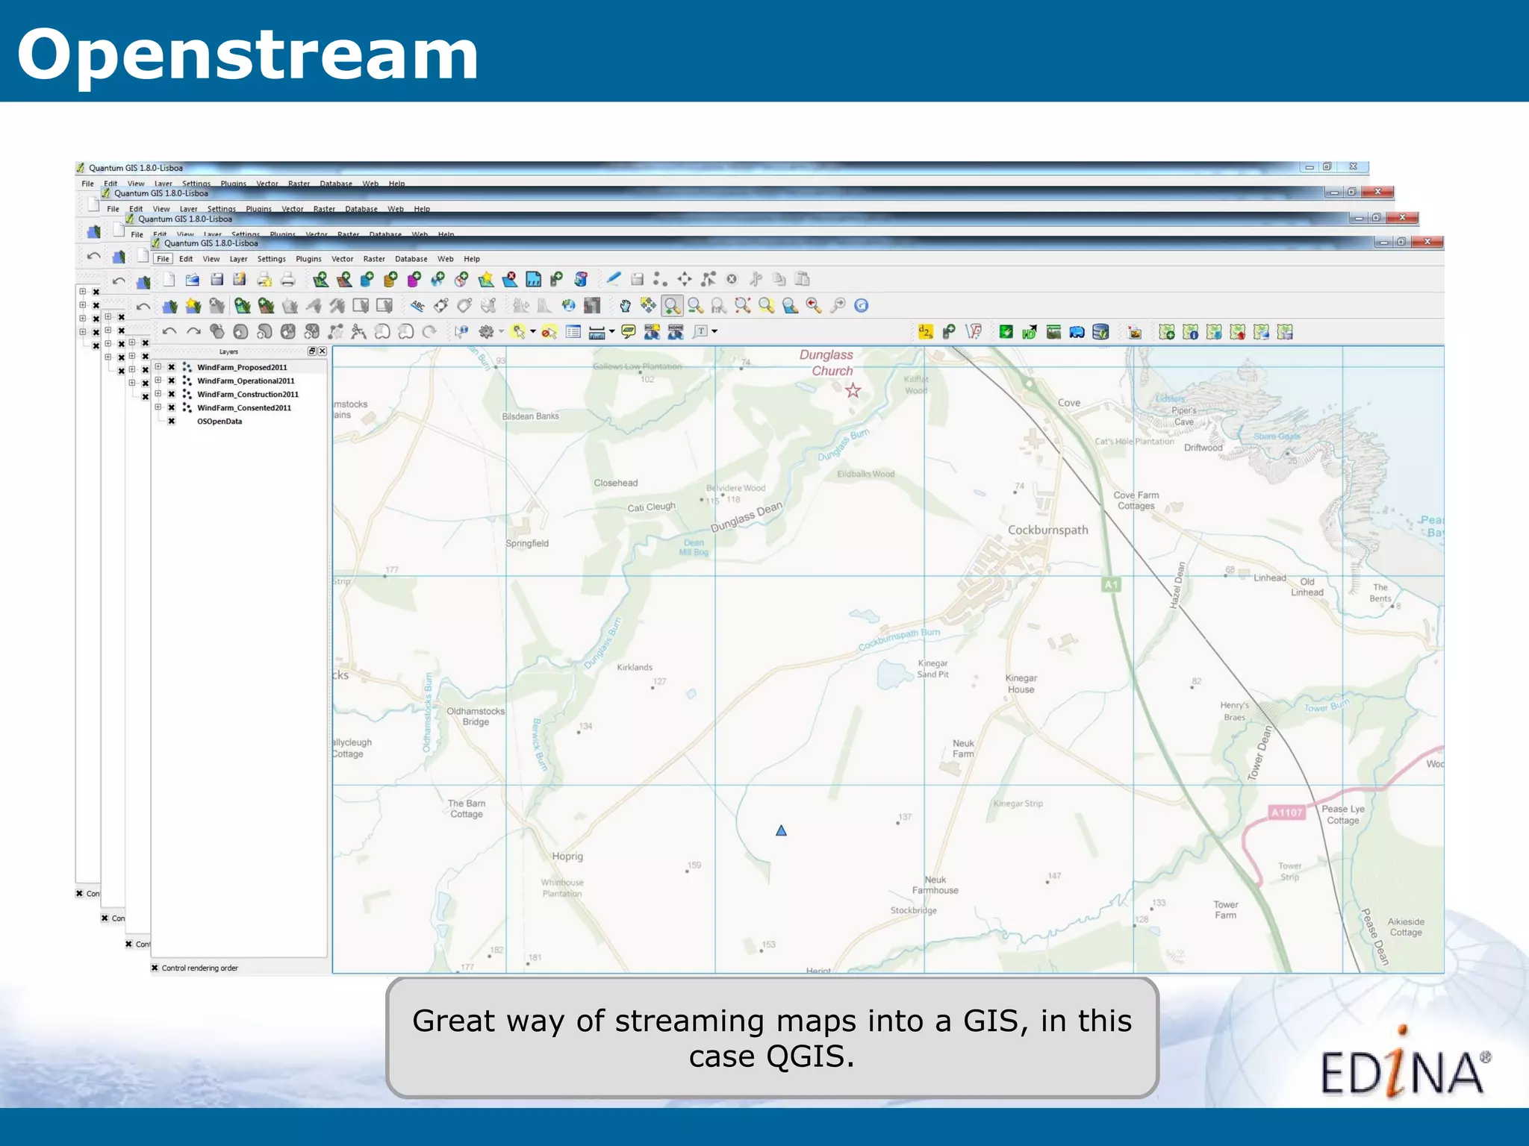
Task: Select the Identify Features tool
Action: (461, 332)
